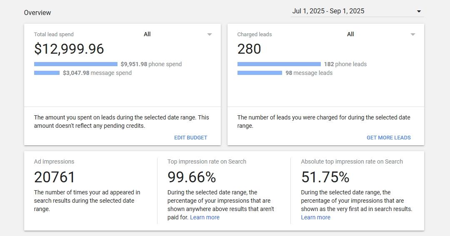Image resolution: width=450 pixels, height=236 pixels.
Task: Click the 280 charged leads count
Action: 249,49
